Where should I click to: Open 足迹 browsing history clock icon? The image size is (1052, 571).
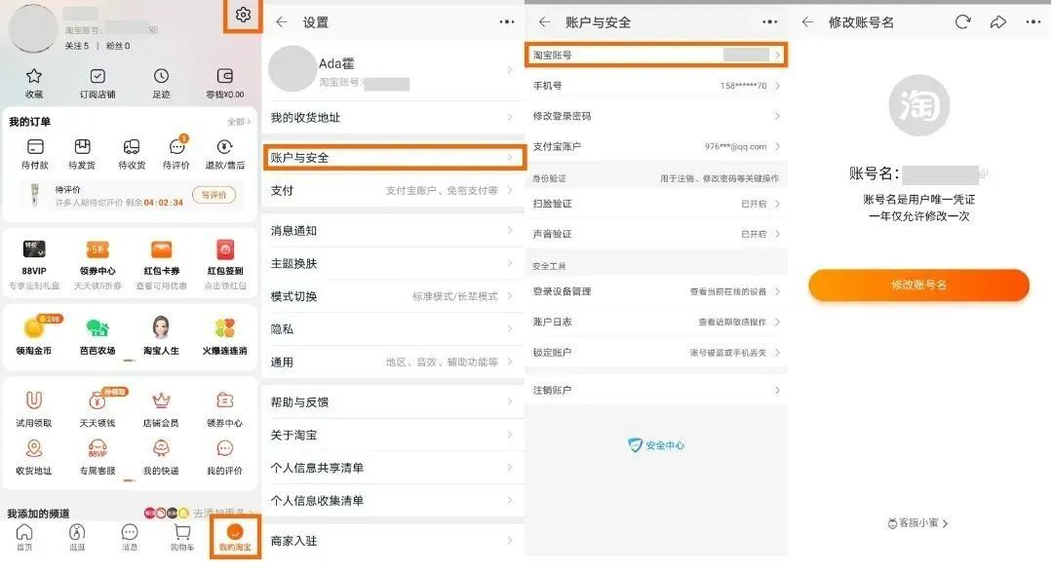tap(161, 76)
